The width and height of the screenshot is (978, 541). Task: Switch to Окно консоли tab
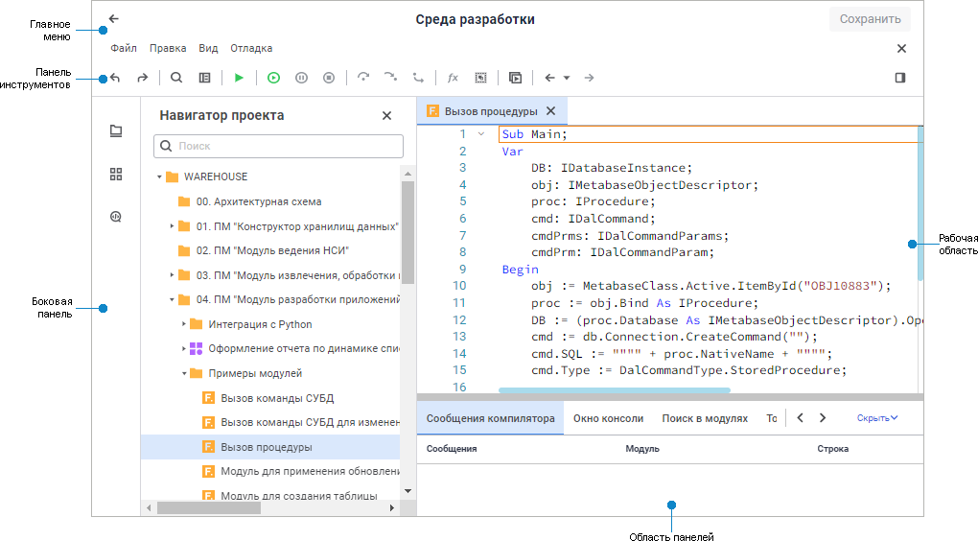coord(608,418)
